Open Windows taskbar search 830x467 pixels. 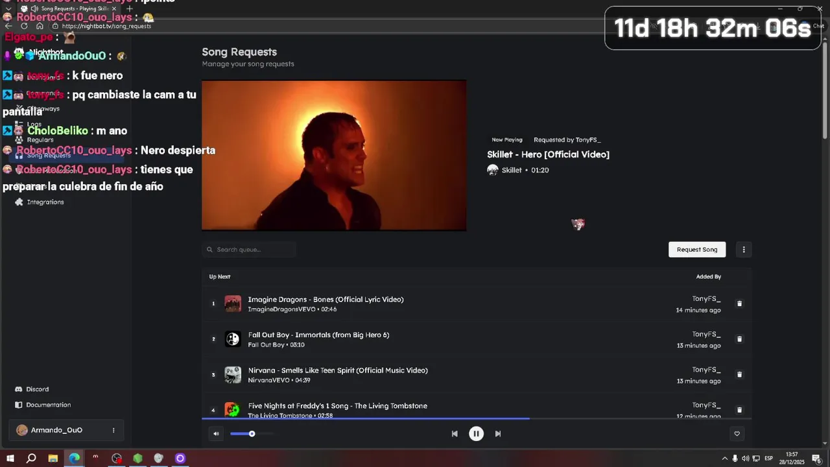[31, 459]
